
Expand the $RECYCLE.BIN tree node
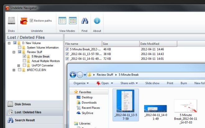click(14, 70)
